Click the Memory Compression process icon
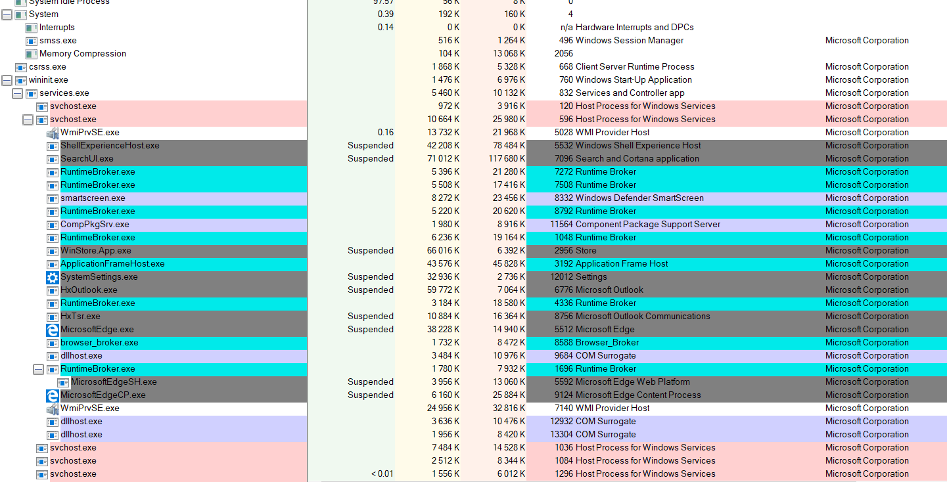 click(x=32, y=54)
